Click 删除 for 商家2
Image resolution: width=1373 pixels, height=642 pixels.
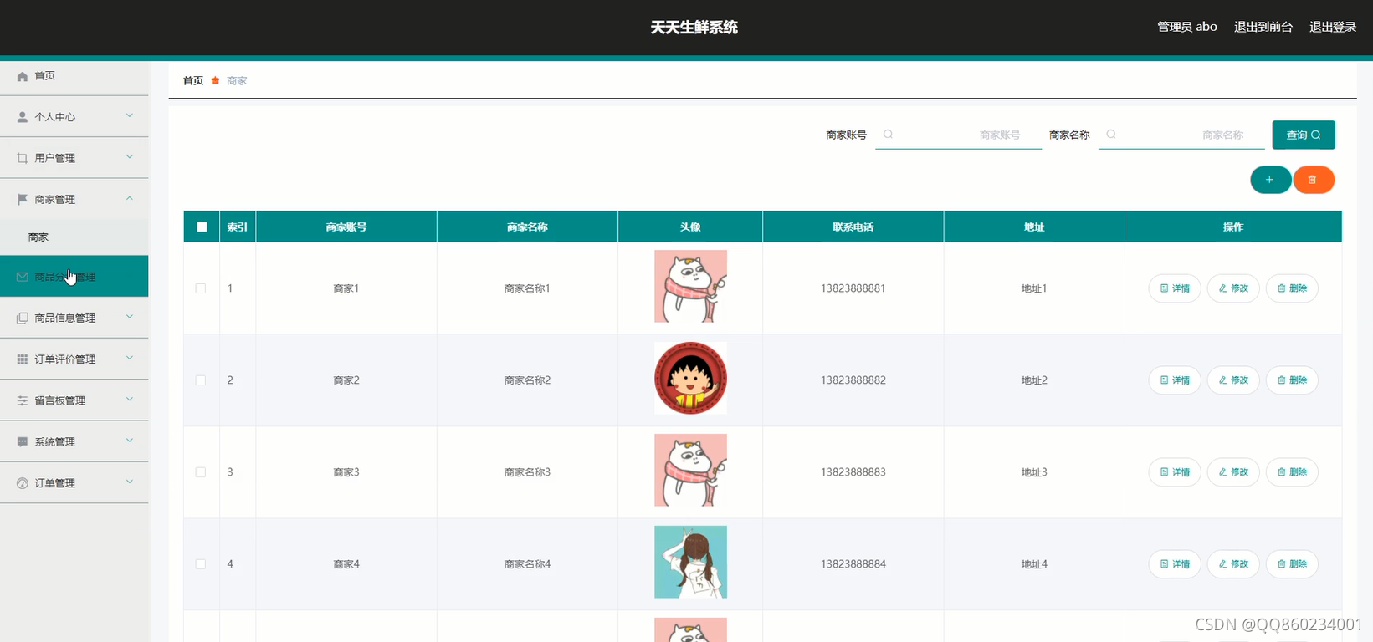click(x=1292, y=380)
